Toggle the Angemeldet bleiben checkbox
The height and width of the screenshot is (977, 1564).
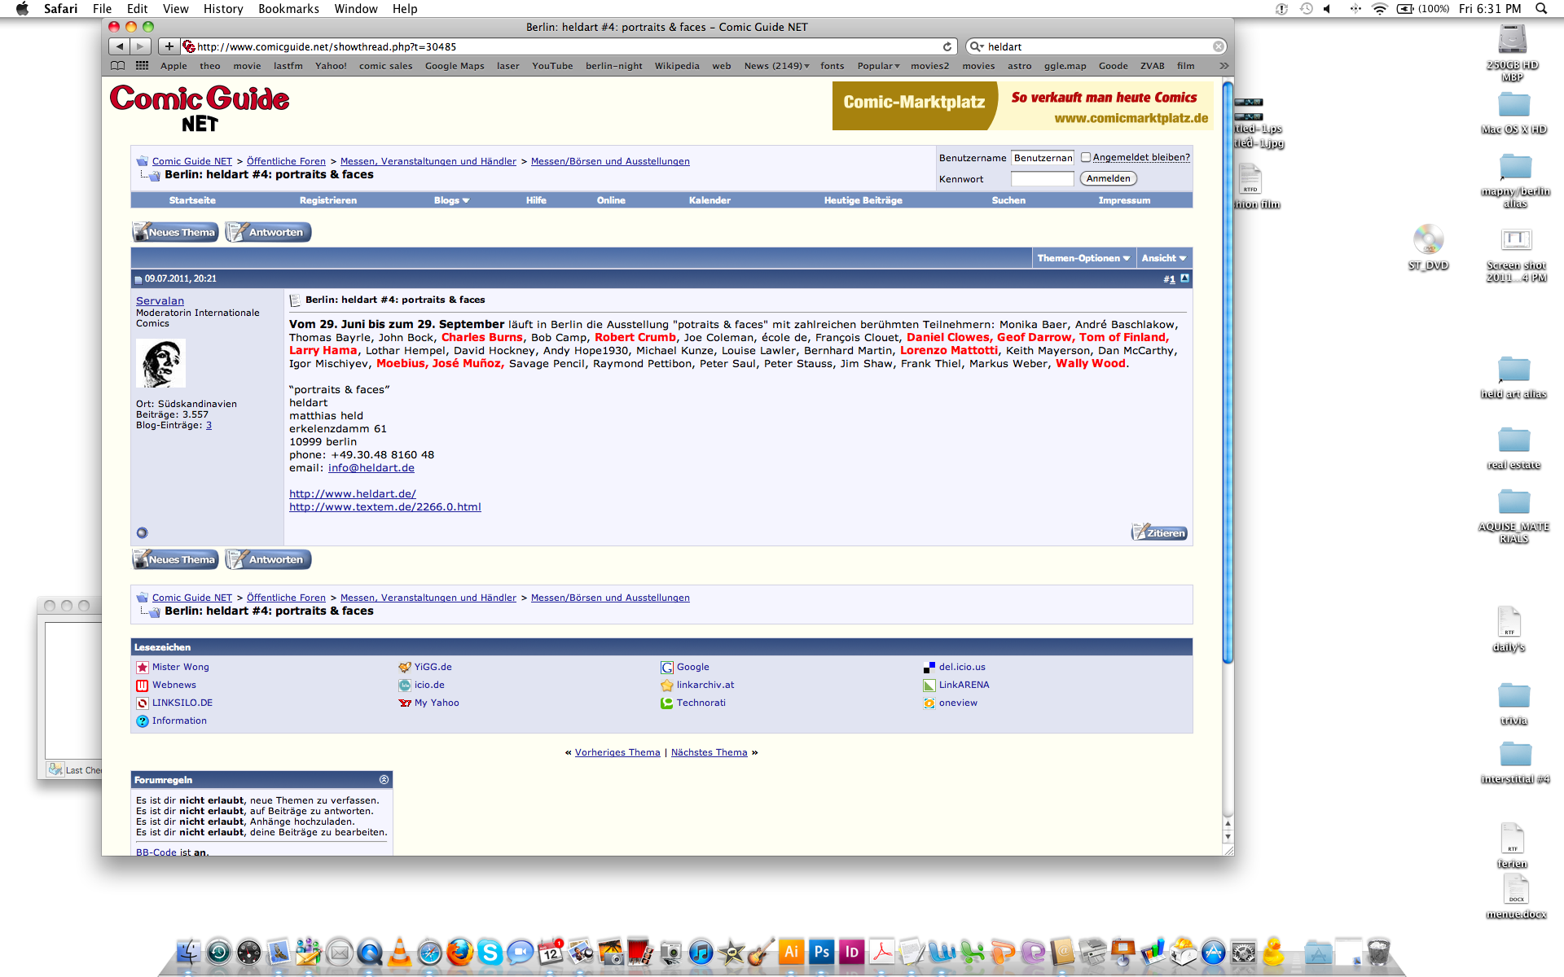1086,157
